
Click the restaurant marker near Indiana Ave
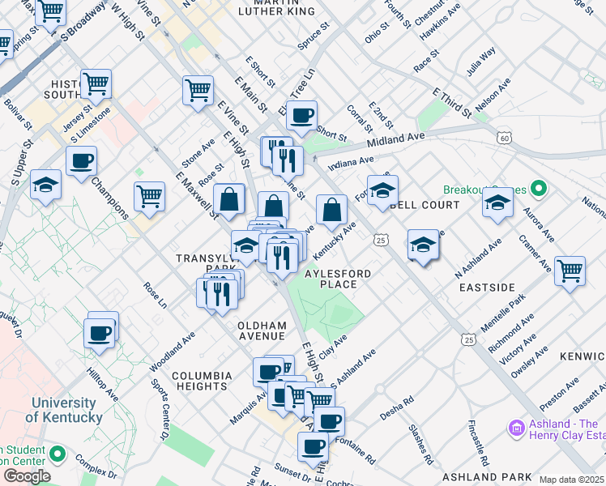[287, 160]
